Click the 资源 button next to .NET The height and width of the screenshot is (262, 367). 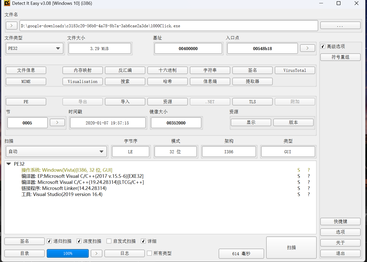[168, 102]
